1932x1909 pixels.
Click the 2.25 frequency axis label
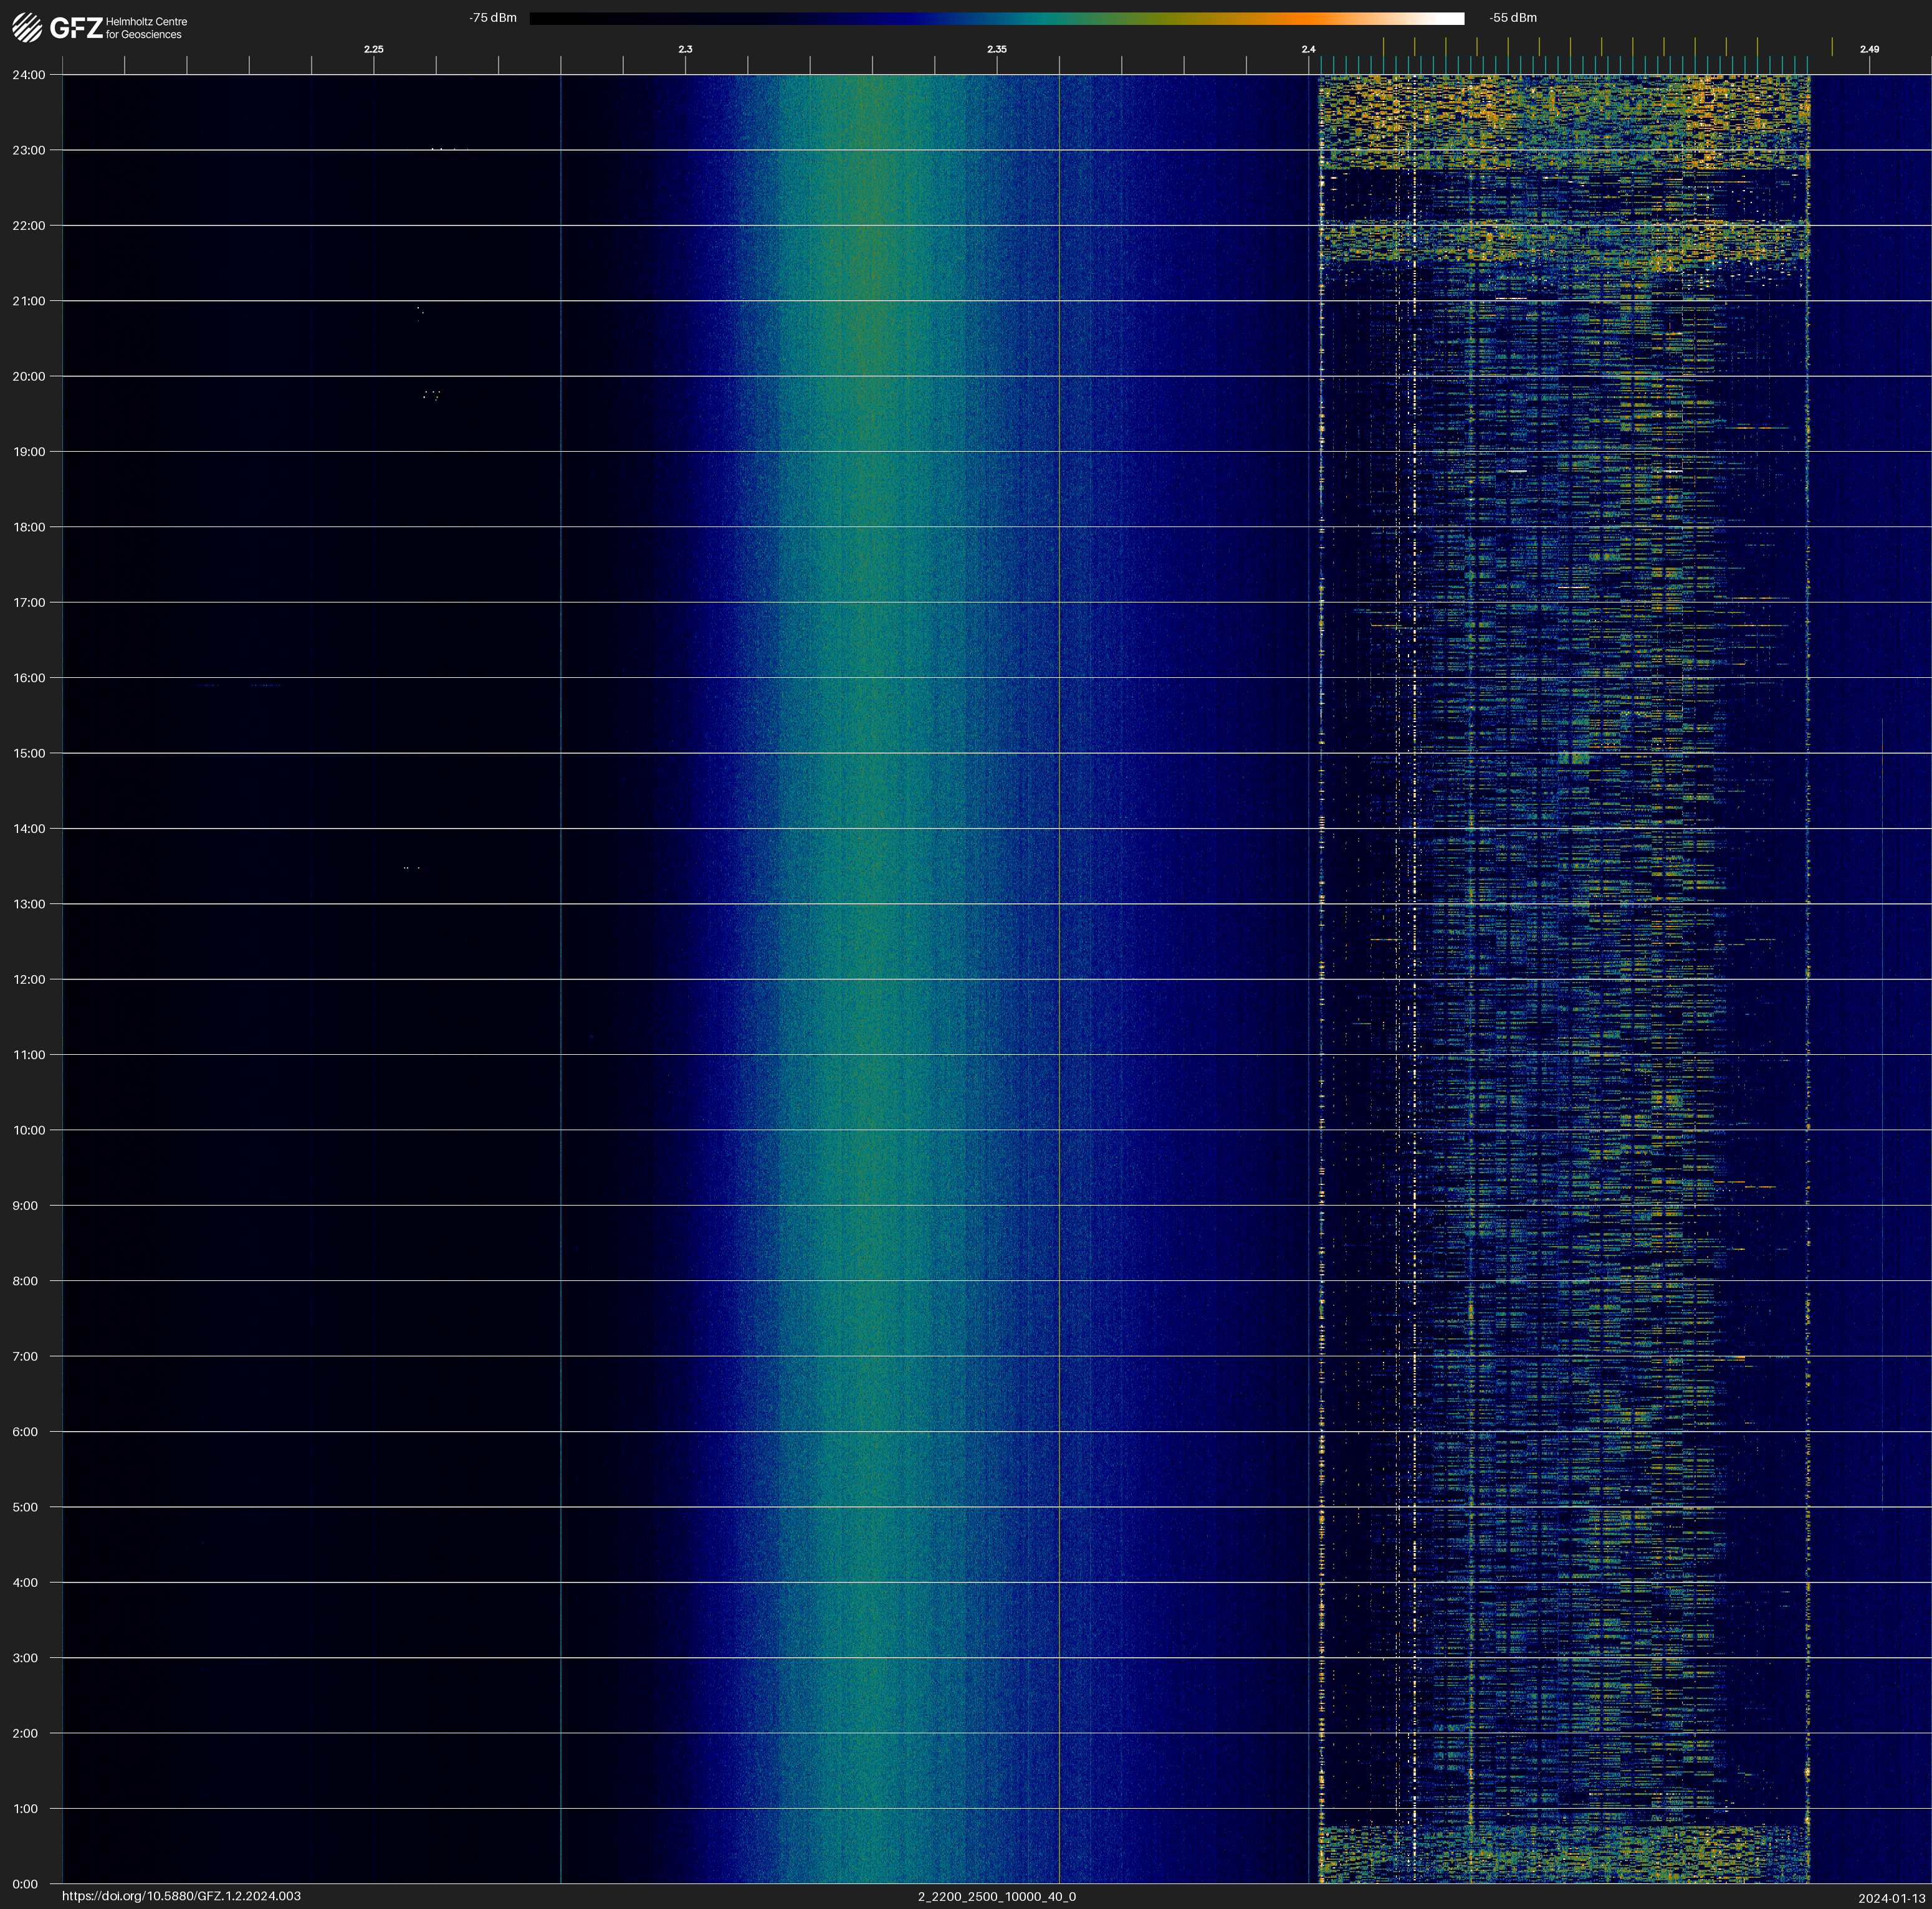(373, 49)
